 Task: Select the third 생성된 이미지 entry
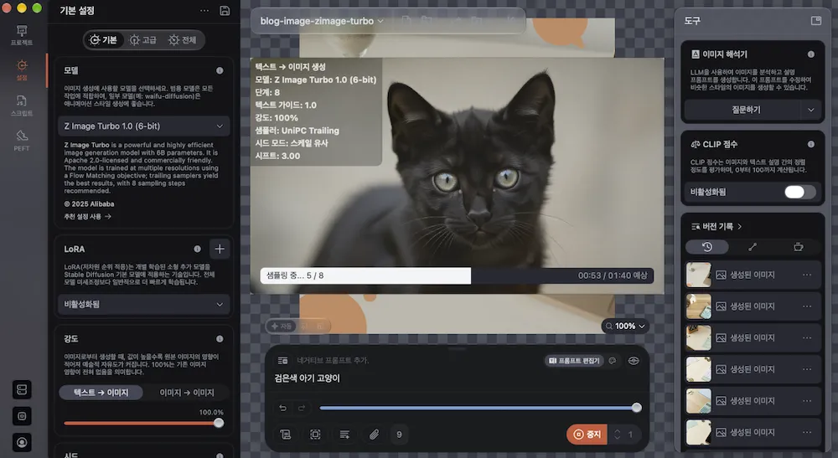(753, 338)
